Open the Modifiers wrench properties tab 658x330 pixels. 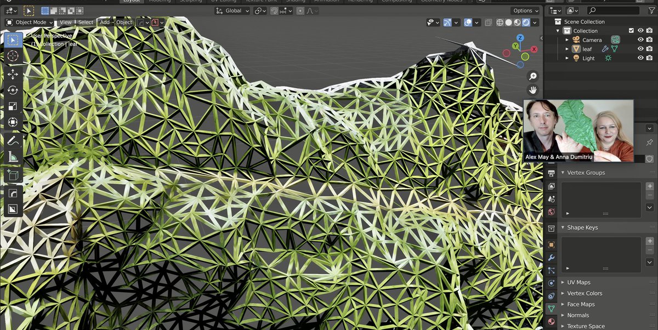click(552, 258)
